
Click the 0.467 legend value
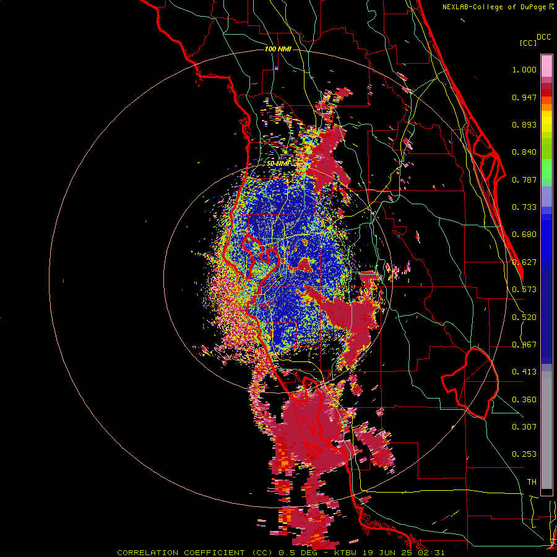coord(524,345)
